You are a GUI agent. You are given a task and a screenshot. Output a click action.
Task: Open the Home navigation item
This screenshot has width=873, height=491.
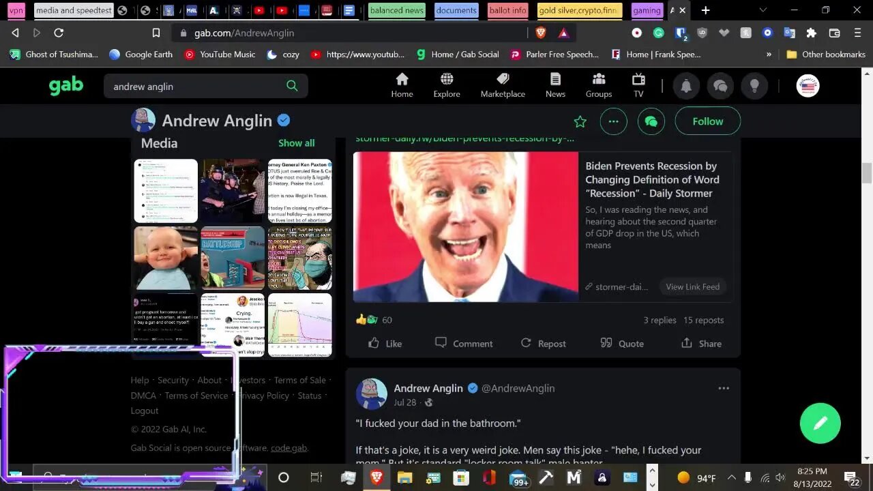click(x=402, y=86)
